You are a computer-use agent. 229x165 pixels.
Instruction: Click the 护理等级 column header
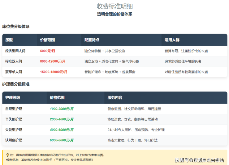pyautogui.click(x=13, y=97)
